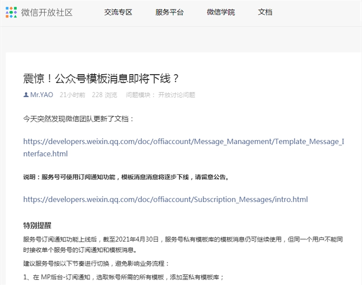Go to the 微信学院 navigation item
The height and width of the screenshot is (285, 362).
point(221,12)
